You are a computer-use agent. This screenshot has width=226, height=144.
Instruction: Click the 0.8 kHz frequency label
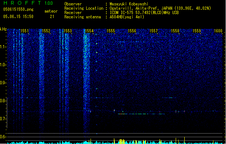pyautogui.click(x=3, y=101)
